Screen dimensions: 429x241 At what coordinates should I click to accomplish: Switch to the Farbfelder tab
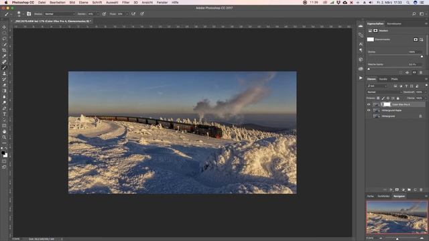383,196
